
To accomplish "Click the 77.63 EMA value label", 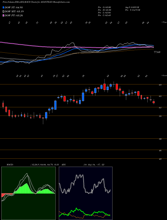I will pyautogui.click(x=157, y=52).
